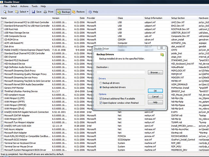Viewport: 209px width, 157px height.
Task: Select the Backup all drivers radio button
Action: pos(101,83)
